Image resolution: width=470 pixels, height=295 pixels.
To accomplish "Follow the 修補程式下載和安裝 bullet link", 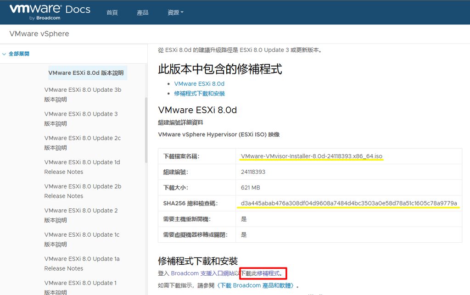I will 200,94.
